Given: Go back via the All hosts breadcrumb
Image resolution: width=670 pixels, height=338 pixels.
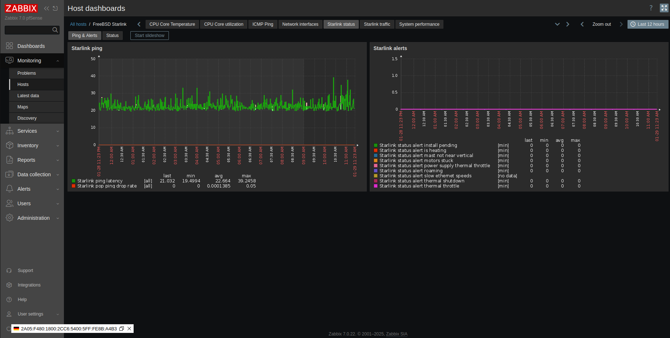Looking at the screenshot, I should click(x=78, y=24).
